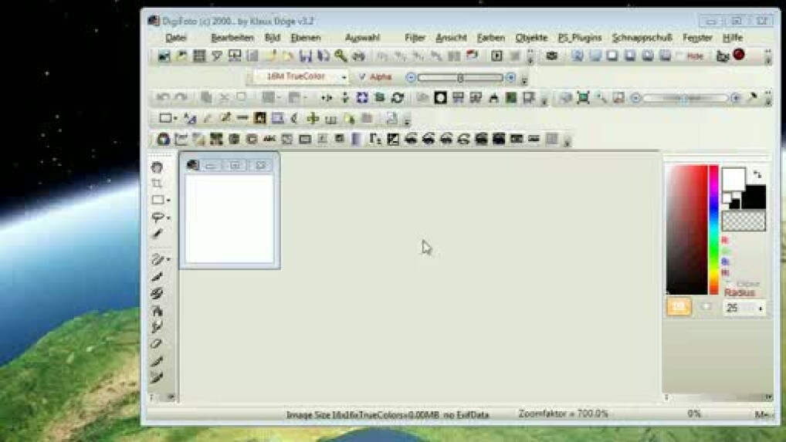Select the hand pan tool
786x442 pixels.
pyautogui.click(x=157, y=167)
